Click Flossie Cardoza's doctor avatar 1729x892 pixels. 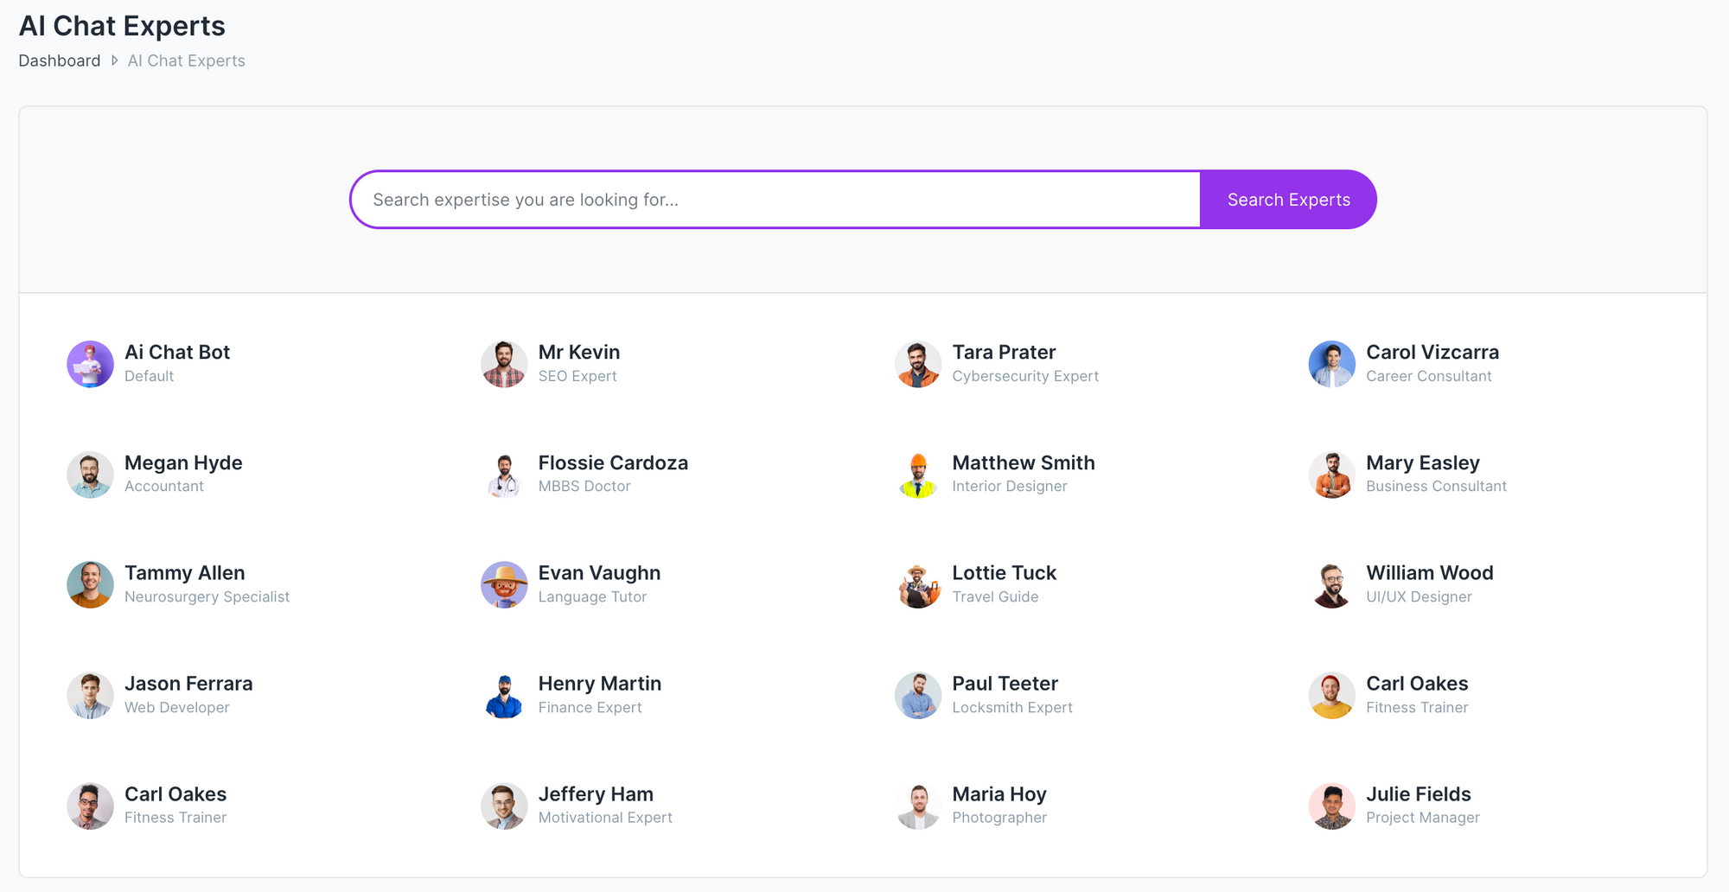[x=504, y=475]
